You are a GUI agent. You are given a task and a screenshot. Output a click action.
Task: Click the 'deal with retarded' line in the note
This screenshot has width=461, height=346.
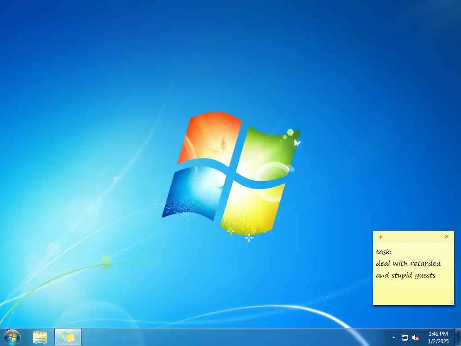[x=408, y=263]
